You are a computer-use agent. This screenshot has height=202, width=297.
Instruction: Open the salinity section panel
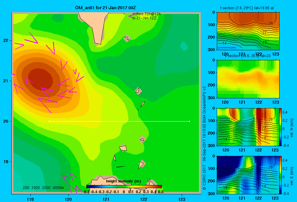[248, 79]
